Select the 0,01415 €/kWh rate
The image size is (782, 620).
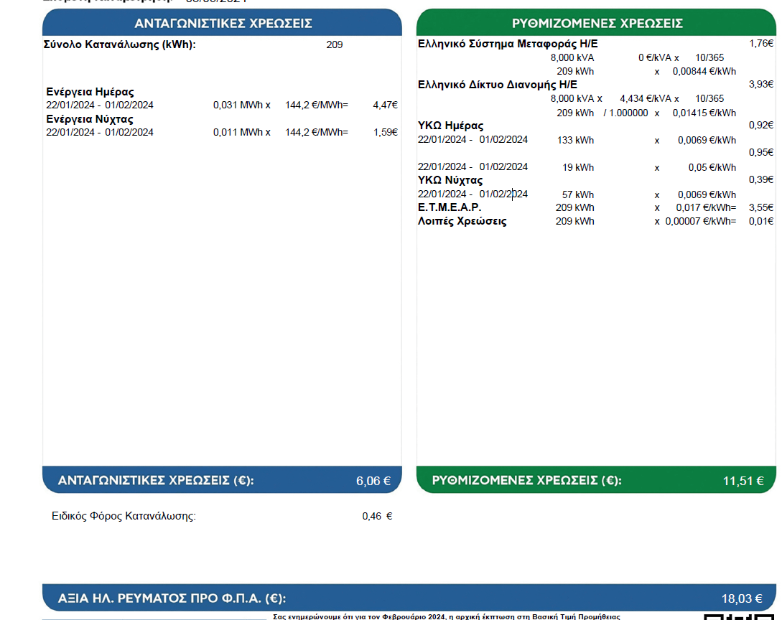[x=704, y=113]
